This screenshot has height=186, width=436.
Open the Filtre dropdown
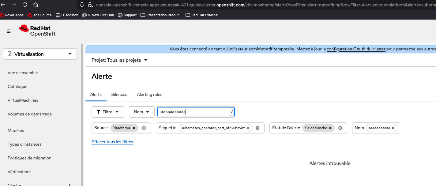coord(107,112)
